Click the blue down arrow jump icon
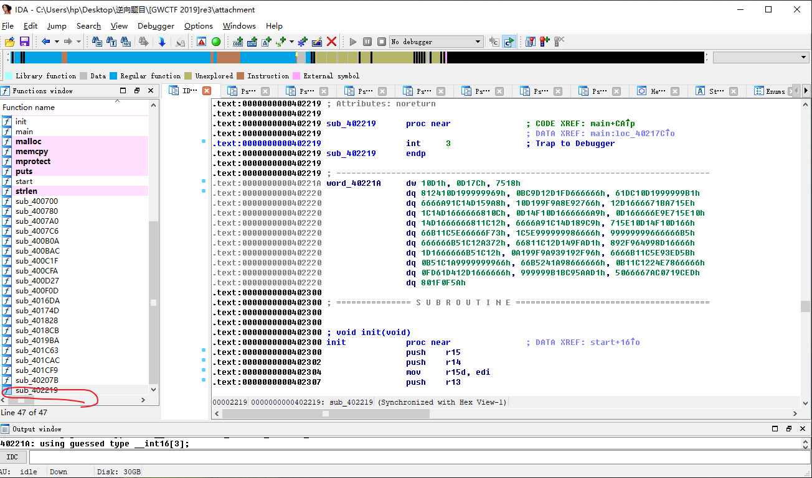Image resolution: width=812 pixels, height=478 pixels. pyautogui.click(x=162, y=42)
